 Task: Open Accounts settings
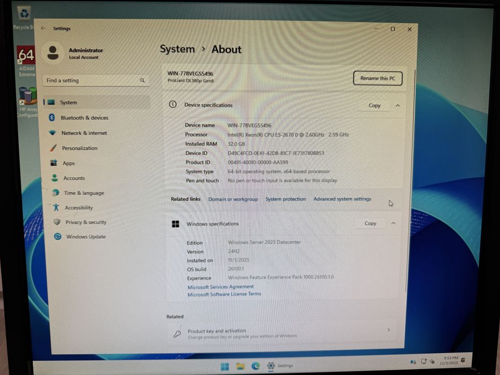click(74, 178)
